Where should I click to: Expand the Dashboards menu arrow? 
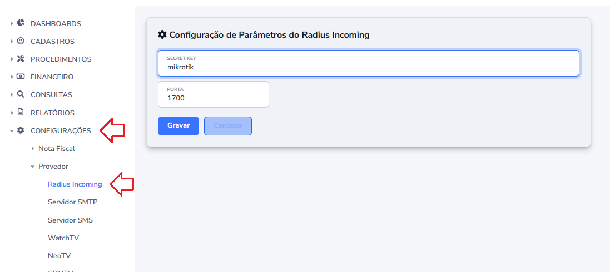12,24
